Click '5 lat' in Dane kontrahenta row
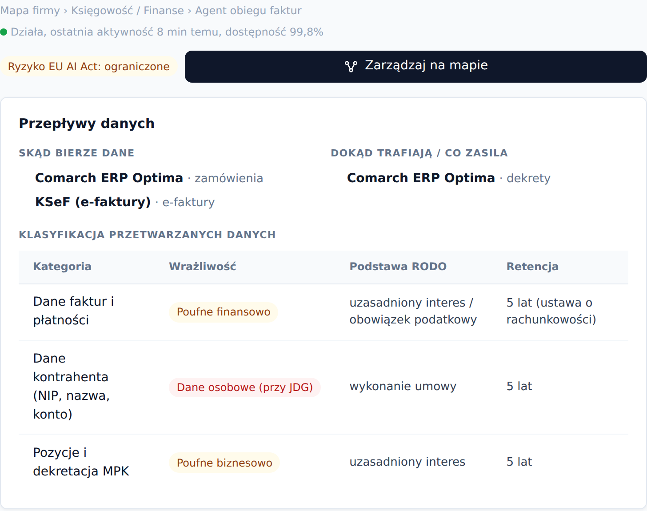The height and width of the screenshot is (511, 647). (519, 387)
